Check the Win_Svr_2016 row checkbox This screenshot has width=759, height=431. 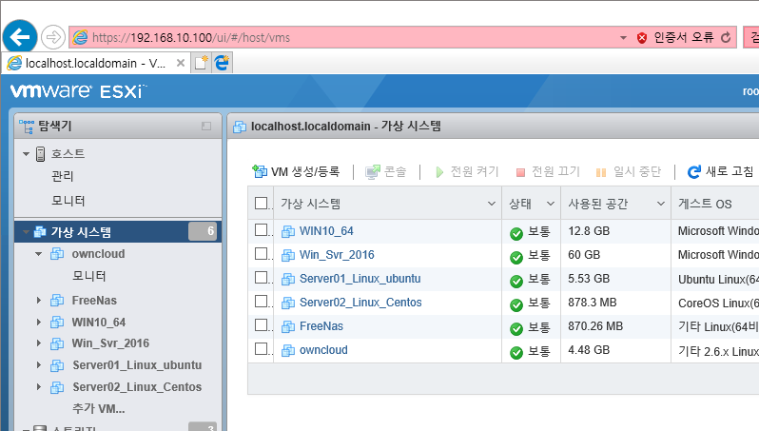point(261,253)
